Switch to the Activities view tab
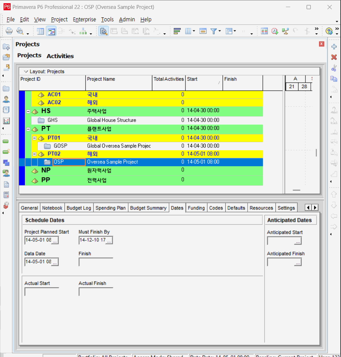341x357 pixels. 60,56
